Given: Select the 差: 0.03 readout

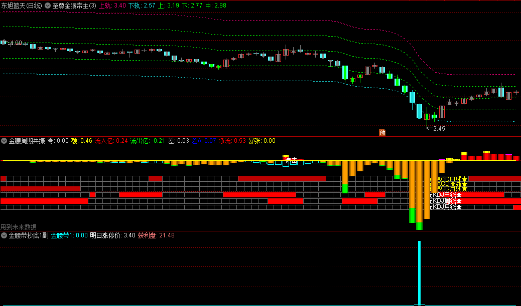Looking at the screenshot, I should point(178,141).
